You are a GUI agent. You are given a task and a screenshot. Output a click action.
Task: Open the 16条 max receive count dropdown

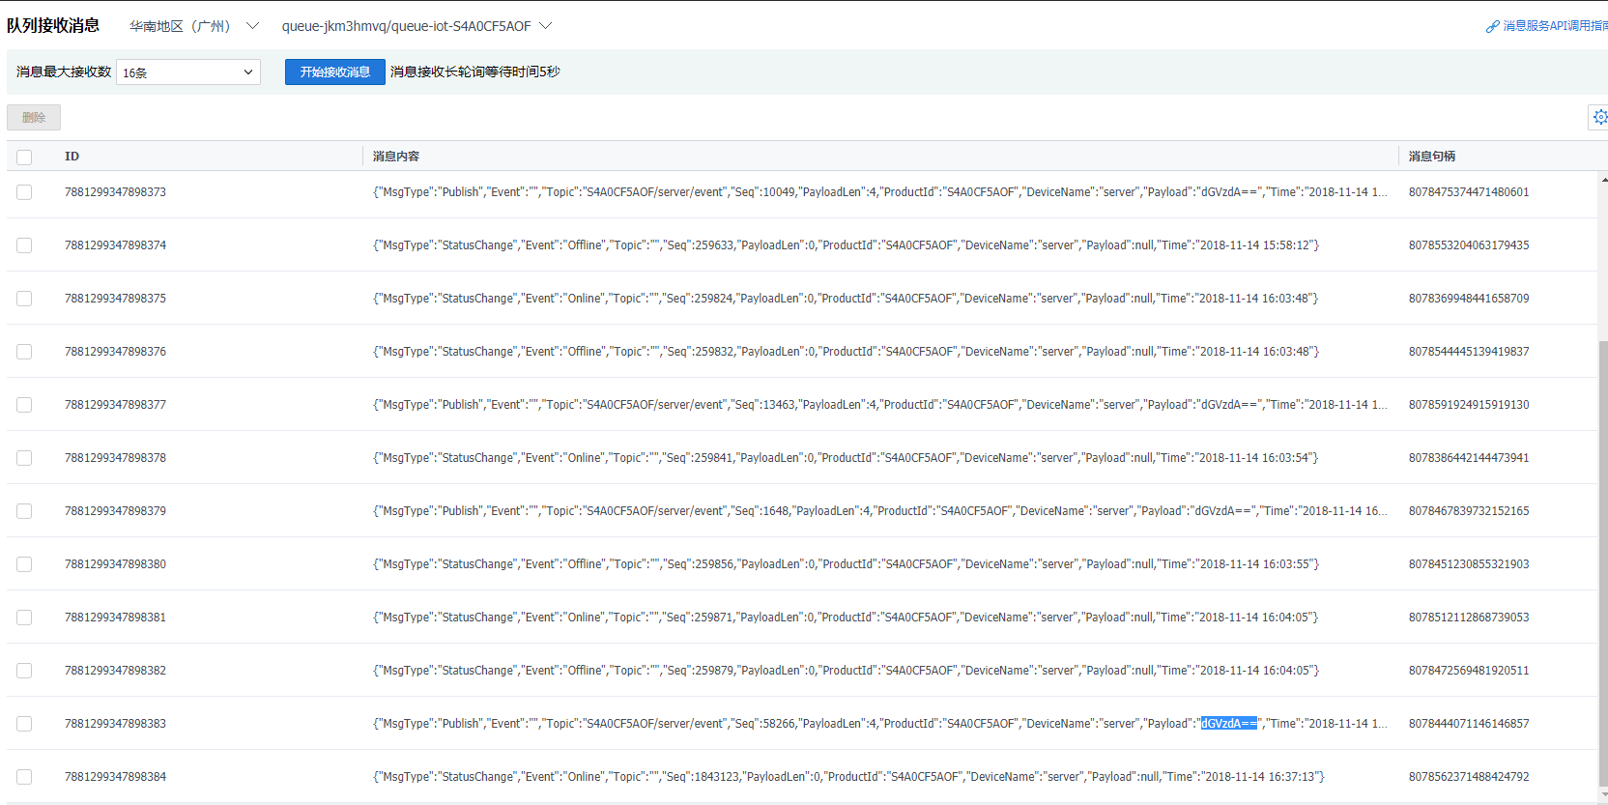click(188, 72)
